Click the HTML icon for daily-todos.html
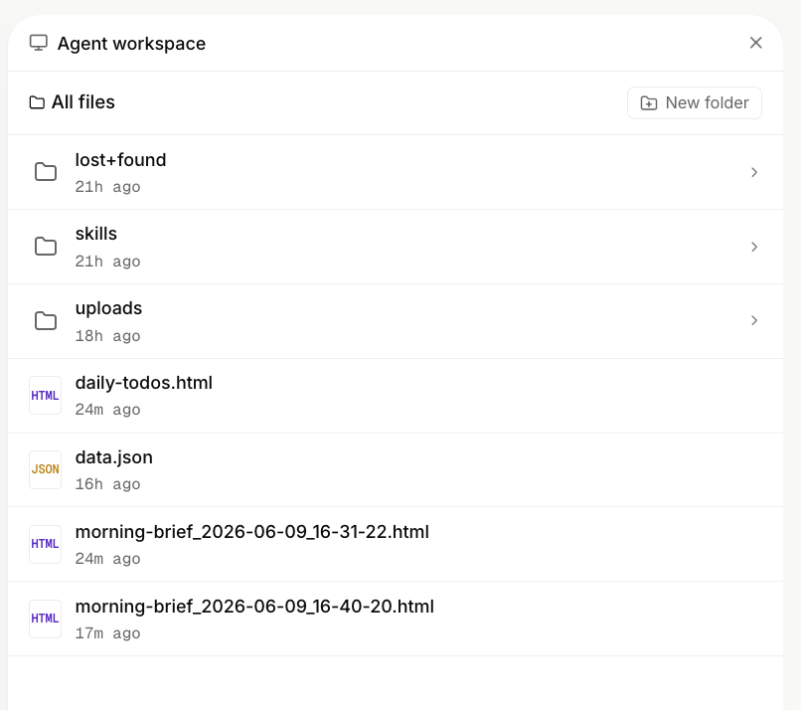Screen dimensions: 801x710 pyautogui.click(x=45, y=396)
